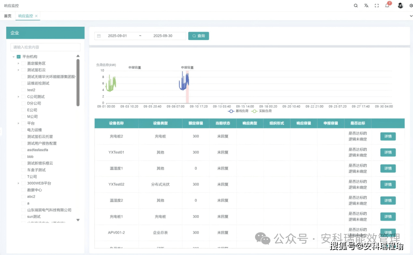This screenshot has height=255, width=413.
Task: Collapse the 平台机构 root node
Action: [13, 57]
